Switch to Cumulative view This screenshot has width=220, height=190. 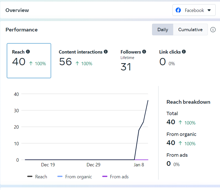190,30
